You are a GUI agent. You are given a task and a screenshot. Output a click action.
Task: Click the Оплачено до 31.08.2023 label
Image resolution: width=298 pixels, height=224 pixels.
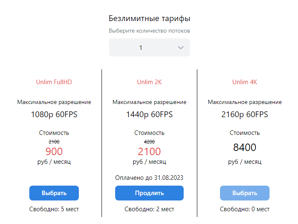click(149, 178)
